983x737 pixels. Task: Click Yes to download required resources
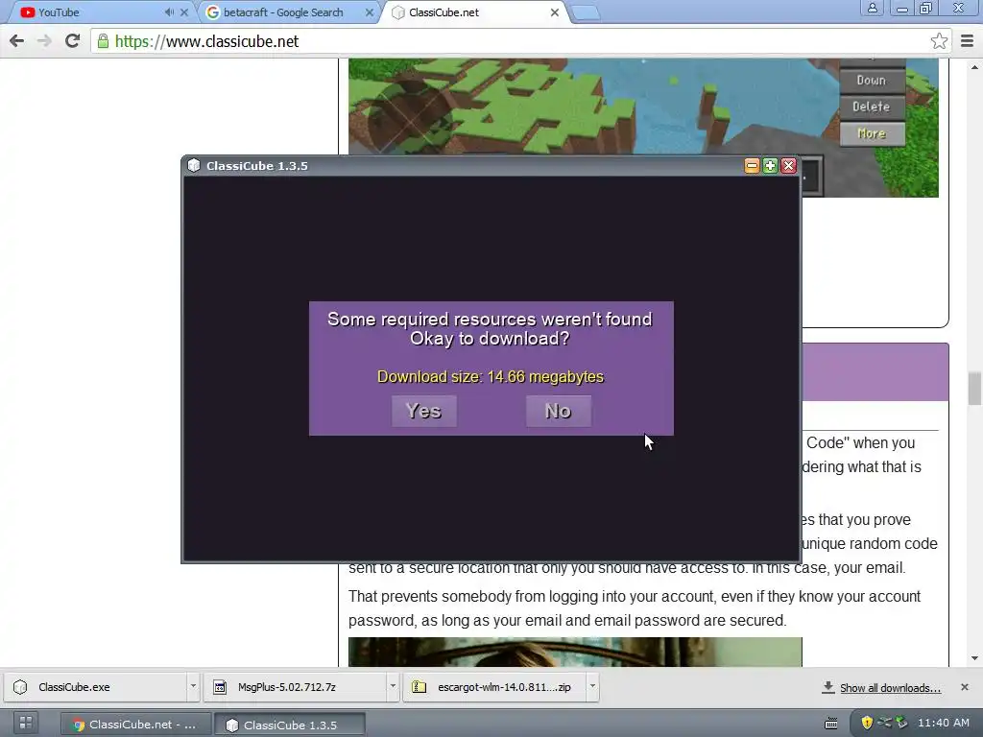423,411
